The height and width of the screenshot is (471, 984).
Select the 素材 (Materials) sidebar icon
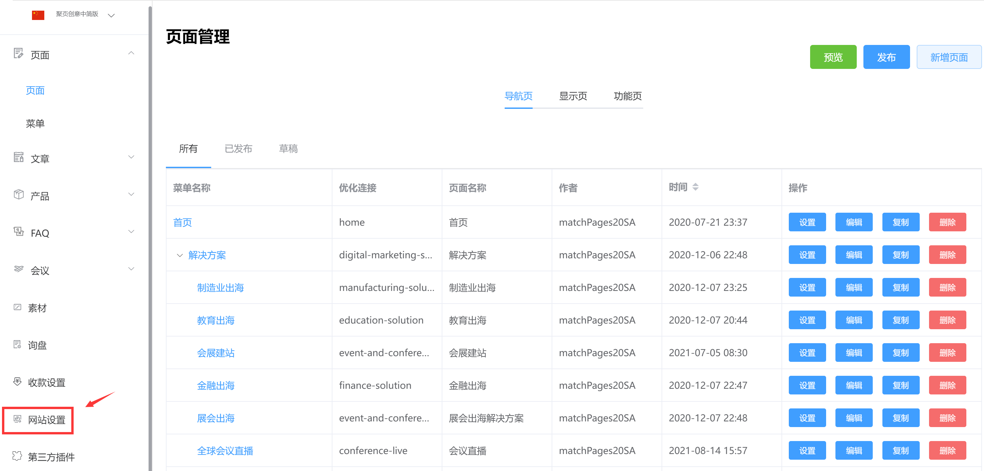point(18,307)
